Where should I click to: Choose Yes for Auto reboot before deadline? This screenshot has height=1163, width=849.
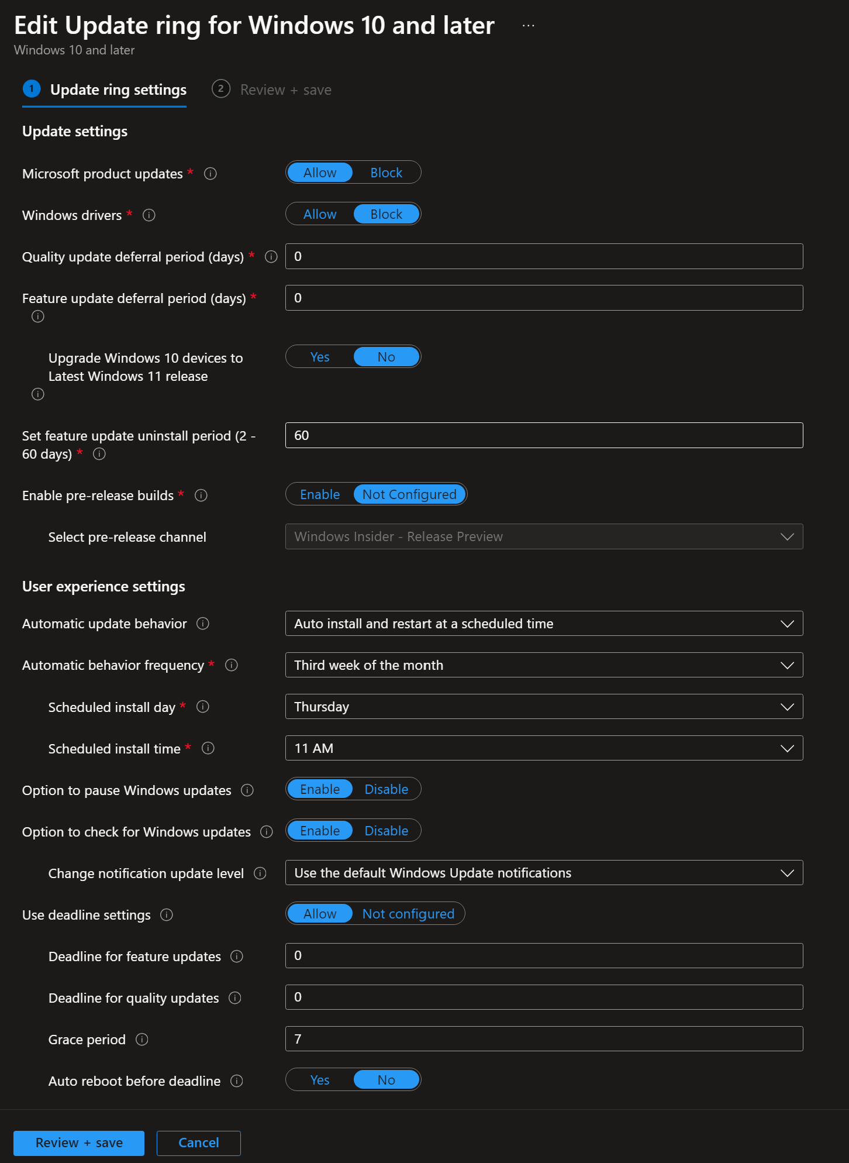click(x=320, y=1080)
